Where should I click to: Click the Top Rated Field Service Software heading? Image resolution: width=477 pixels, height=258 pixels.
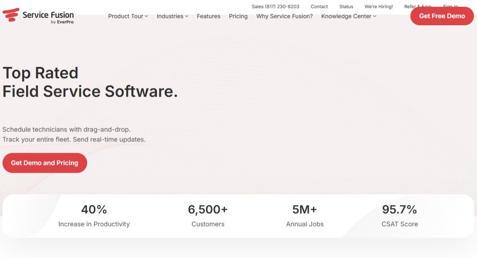[90, 82]
